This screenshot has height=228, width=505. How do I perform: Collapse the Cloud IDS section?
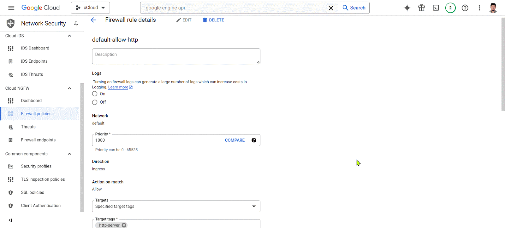click(x=69, y=36)
